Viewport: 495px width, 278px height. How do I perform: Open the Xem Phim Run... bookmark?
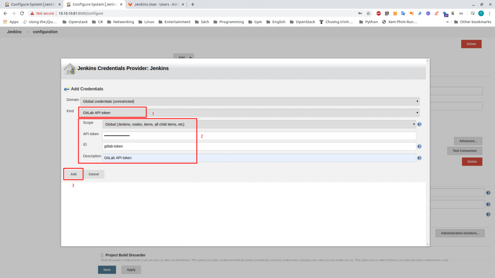[400, 22]
